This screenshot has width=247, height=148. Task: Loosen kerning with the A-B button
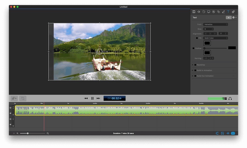[x=211, y=58]
